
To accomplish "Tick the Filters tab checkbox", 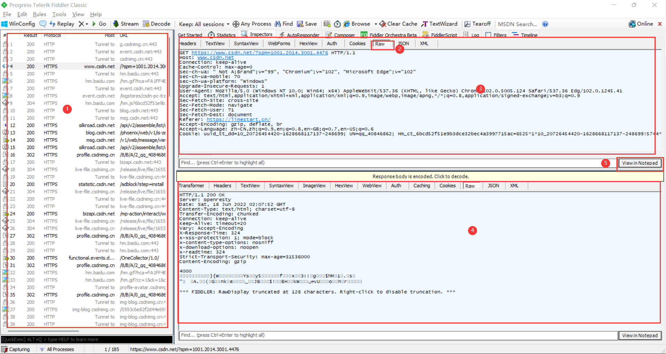I will click(488, 35).
